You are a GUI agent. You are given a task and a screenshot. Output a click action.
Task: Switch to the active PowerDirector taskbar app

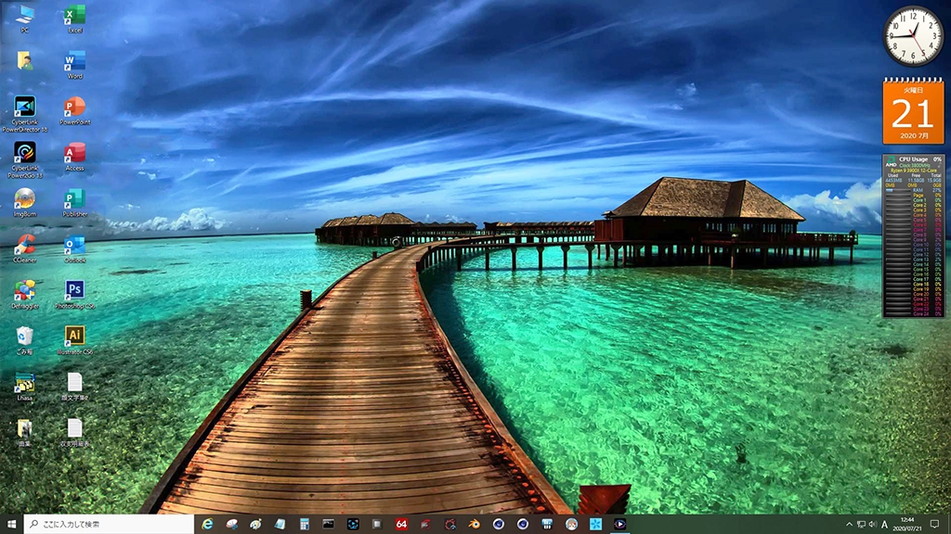pos(619,524)
